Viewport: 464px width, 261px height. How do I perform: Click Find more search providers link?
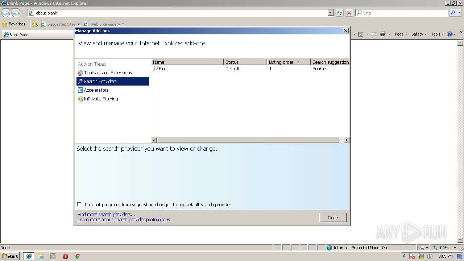click(106, 215)
